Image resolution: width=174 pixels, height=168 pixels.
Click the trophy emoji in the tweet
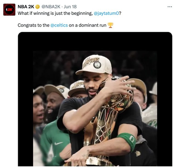(110, 25)
